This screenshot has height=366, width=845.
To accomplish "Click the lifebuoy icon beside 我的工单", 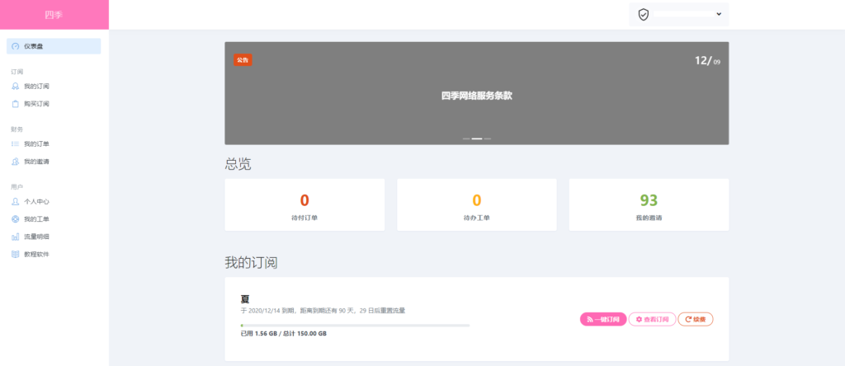I will coord(16,219).
